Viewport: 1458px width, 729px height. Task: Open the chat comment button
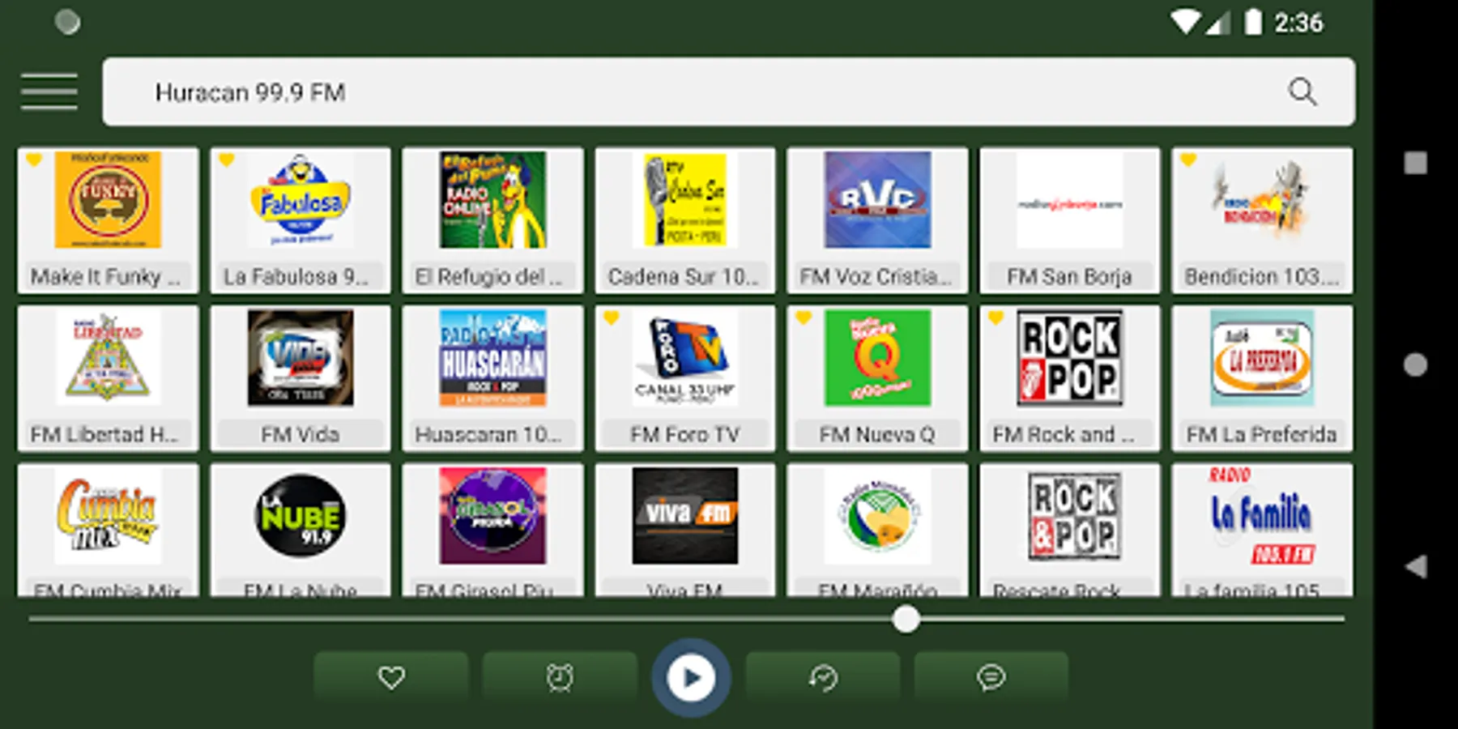(x=991, y=677)
